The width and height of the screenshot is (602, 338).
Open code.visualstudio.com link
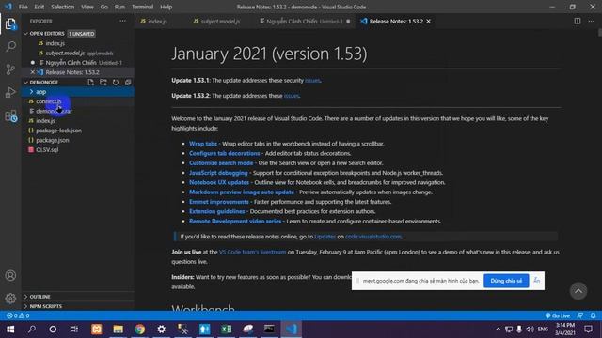(x=373, y=237)
